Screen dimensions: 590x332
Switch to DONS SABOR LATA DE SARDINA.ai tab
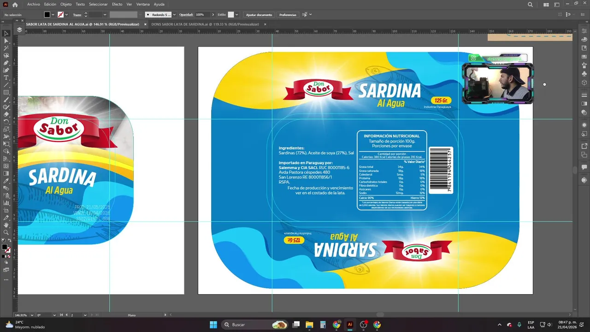(x=205, y=24)
